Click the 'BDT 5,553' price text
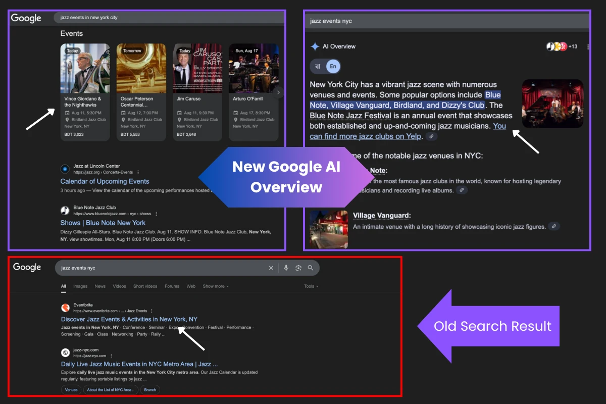 pos(130,135)
